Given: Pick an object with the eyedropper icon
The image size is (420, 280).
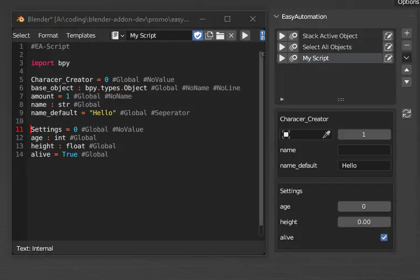Looking at the screenshot, I should (x=327, y=134).
